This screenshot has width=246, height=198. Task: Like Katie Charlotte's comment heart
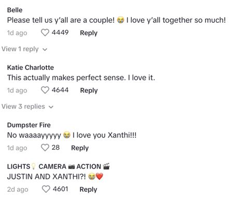(45, 90)
